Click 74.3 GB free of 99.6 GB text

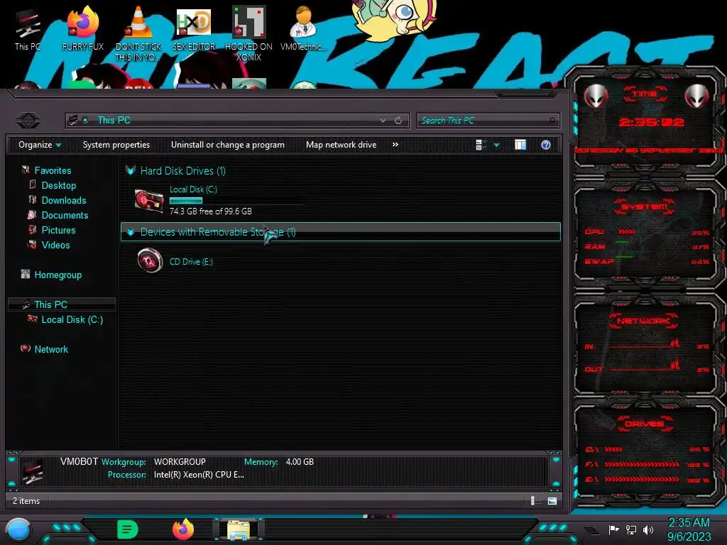(x=210, y=211)
